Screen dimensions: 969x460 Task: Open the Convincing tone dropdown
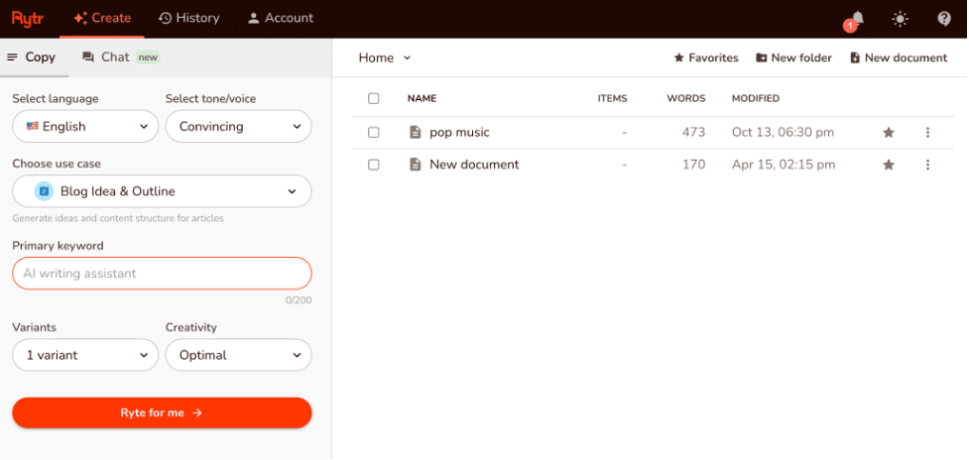[239, 127]
